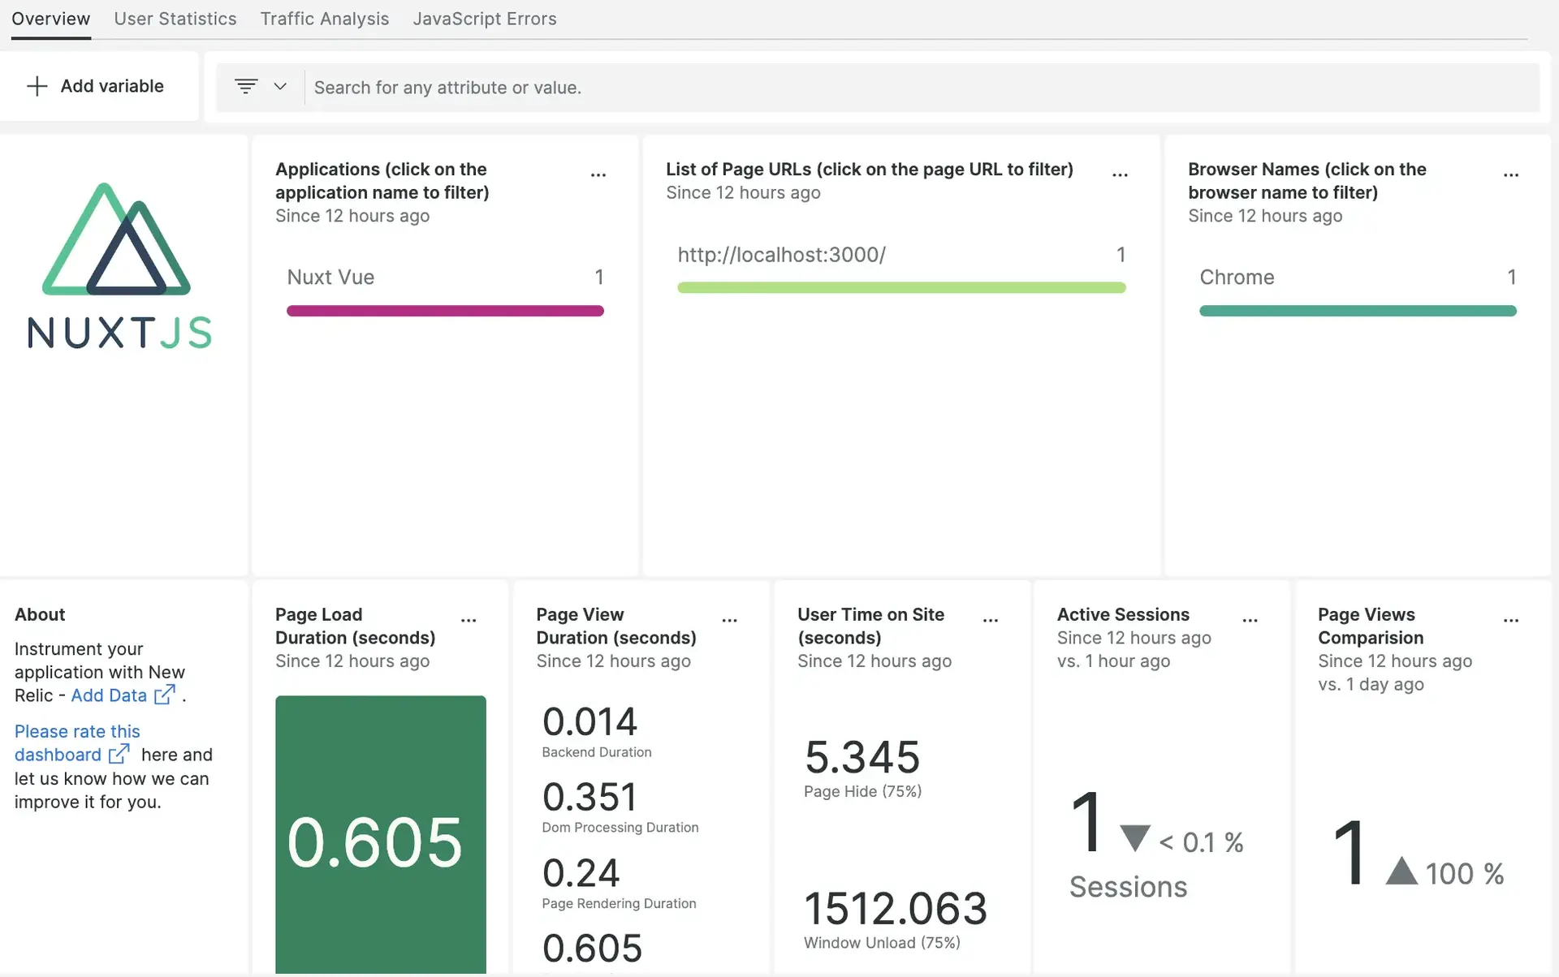Click Add variable button

[96, 86]
